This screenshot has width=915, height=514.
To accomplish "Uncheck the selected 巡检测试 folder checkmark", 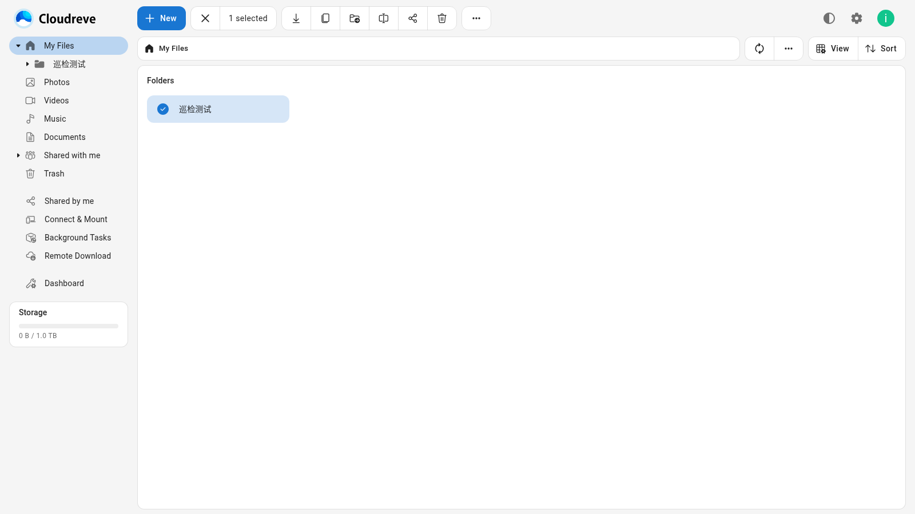I will click(163, 109).
